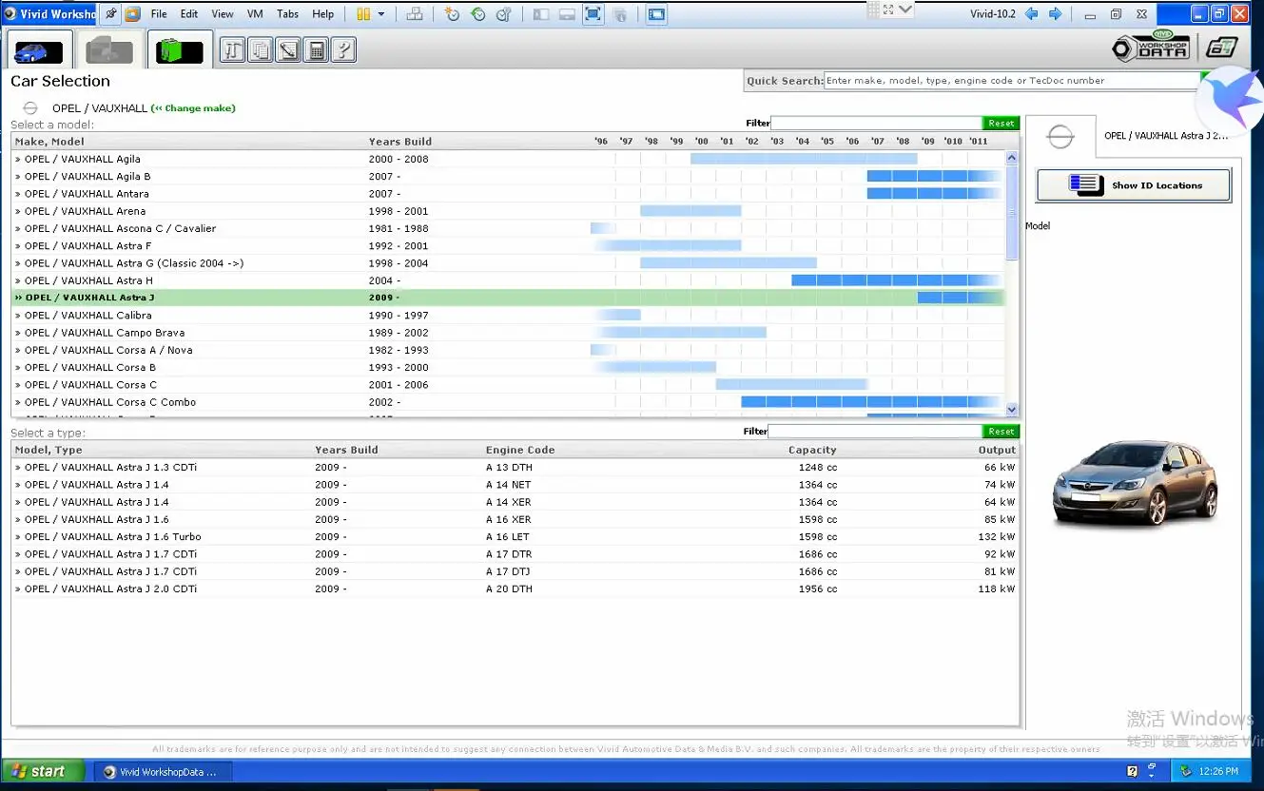Open the chevron dropdown at top center

pos(905,10)
